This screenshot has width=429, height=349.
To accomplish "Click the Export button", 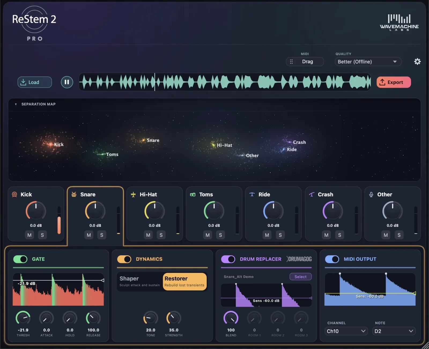I will (394, 82).
